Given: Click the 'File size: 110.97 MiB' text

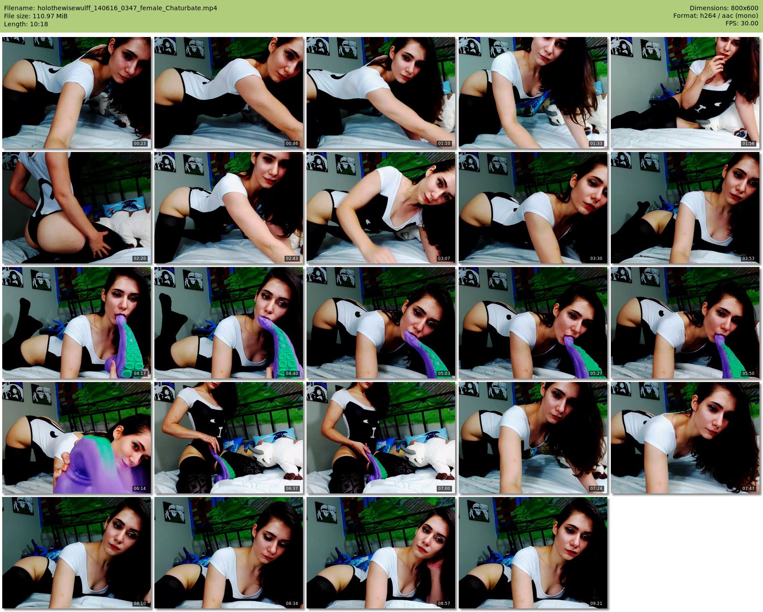Looking at the screenshot, I should [x=36, y=16].
